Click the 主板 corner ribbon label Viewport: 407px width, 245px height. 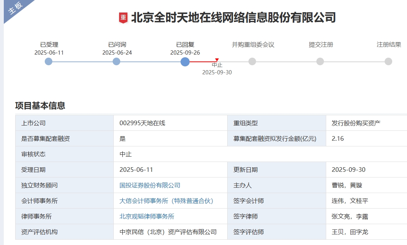point(15,8)
